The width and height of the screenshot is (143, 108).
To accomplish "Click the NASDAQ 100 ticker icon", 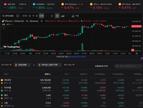I will click(34, 4).
